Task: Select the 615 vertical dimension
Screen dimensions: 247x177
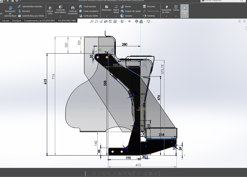Action: [45, 81]
